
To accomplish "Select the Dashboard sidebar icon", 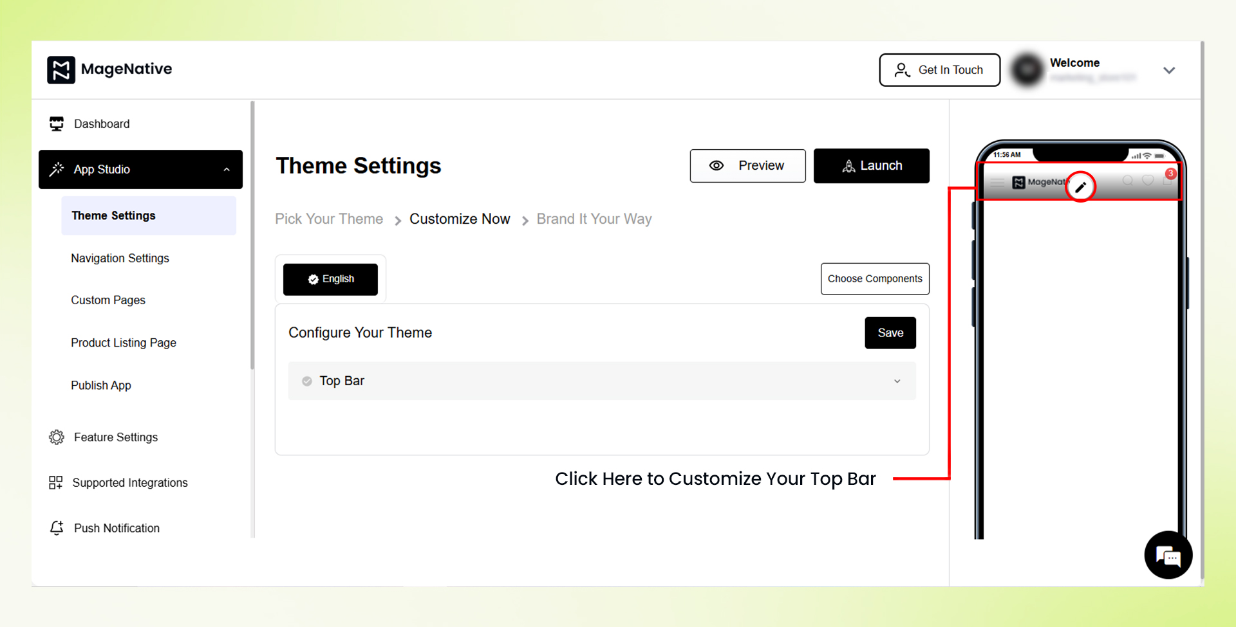I will pos(57,123).
